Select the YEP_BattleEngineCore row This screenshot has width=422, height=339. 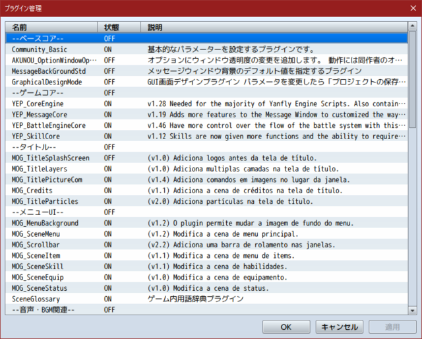pos(206,125)
